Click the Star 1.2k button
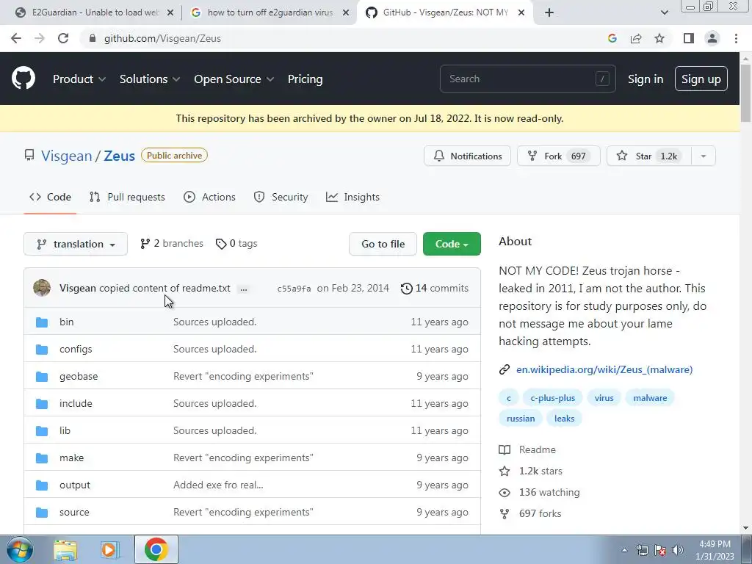This screenshot has width=752, height=564. tap(649, 156)
